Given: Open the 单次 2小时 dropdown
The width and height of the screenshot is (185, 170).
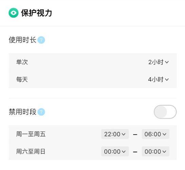Looking at the screenshot, I should tap(159, 62).
